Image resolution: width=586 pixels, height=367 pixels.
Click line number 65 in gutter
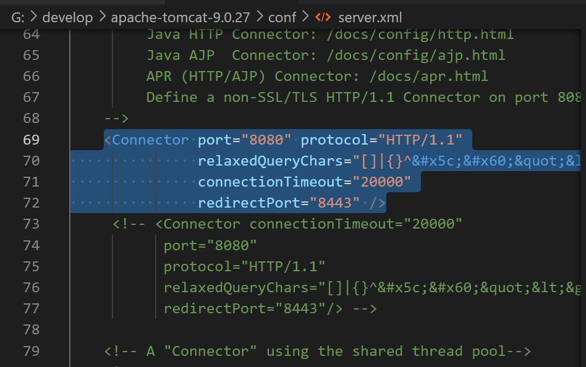pos(32,56)
